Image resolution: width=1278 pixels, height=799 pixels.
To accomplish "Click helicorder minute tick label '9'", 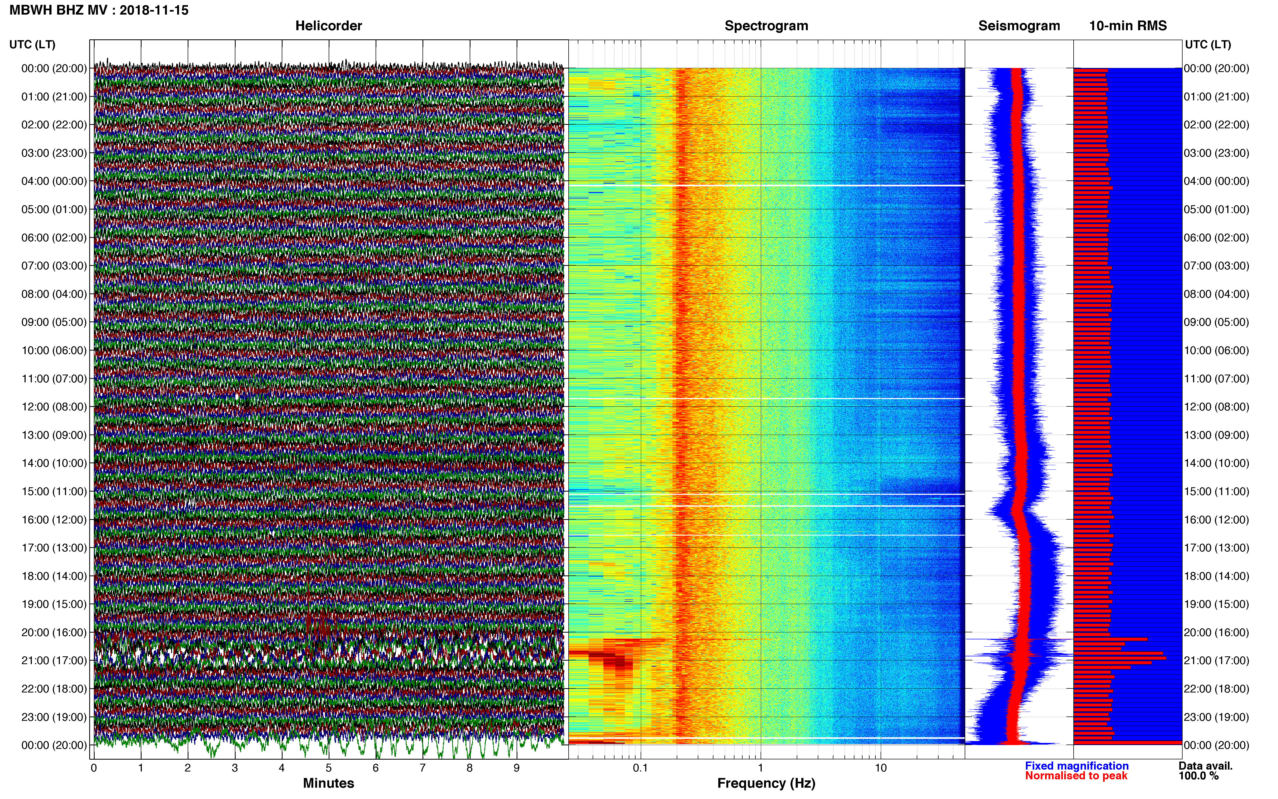I will pos(517,768).
